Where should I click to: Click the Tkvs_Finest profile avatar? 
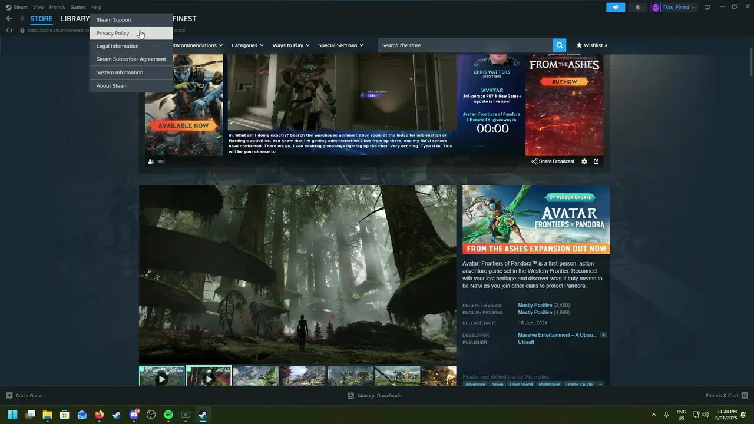[x=656, y=7]
